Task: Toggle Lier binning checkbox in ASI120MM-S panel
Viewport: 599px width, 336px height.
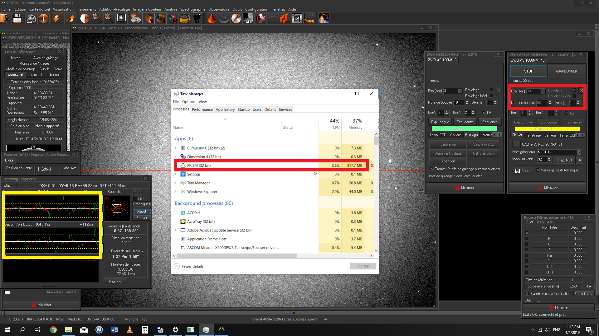Action: (484, 113)
